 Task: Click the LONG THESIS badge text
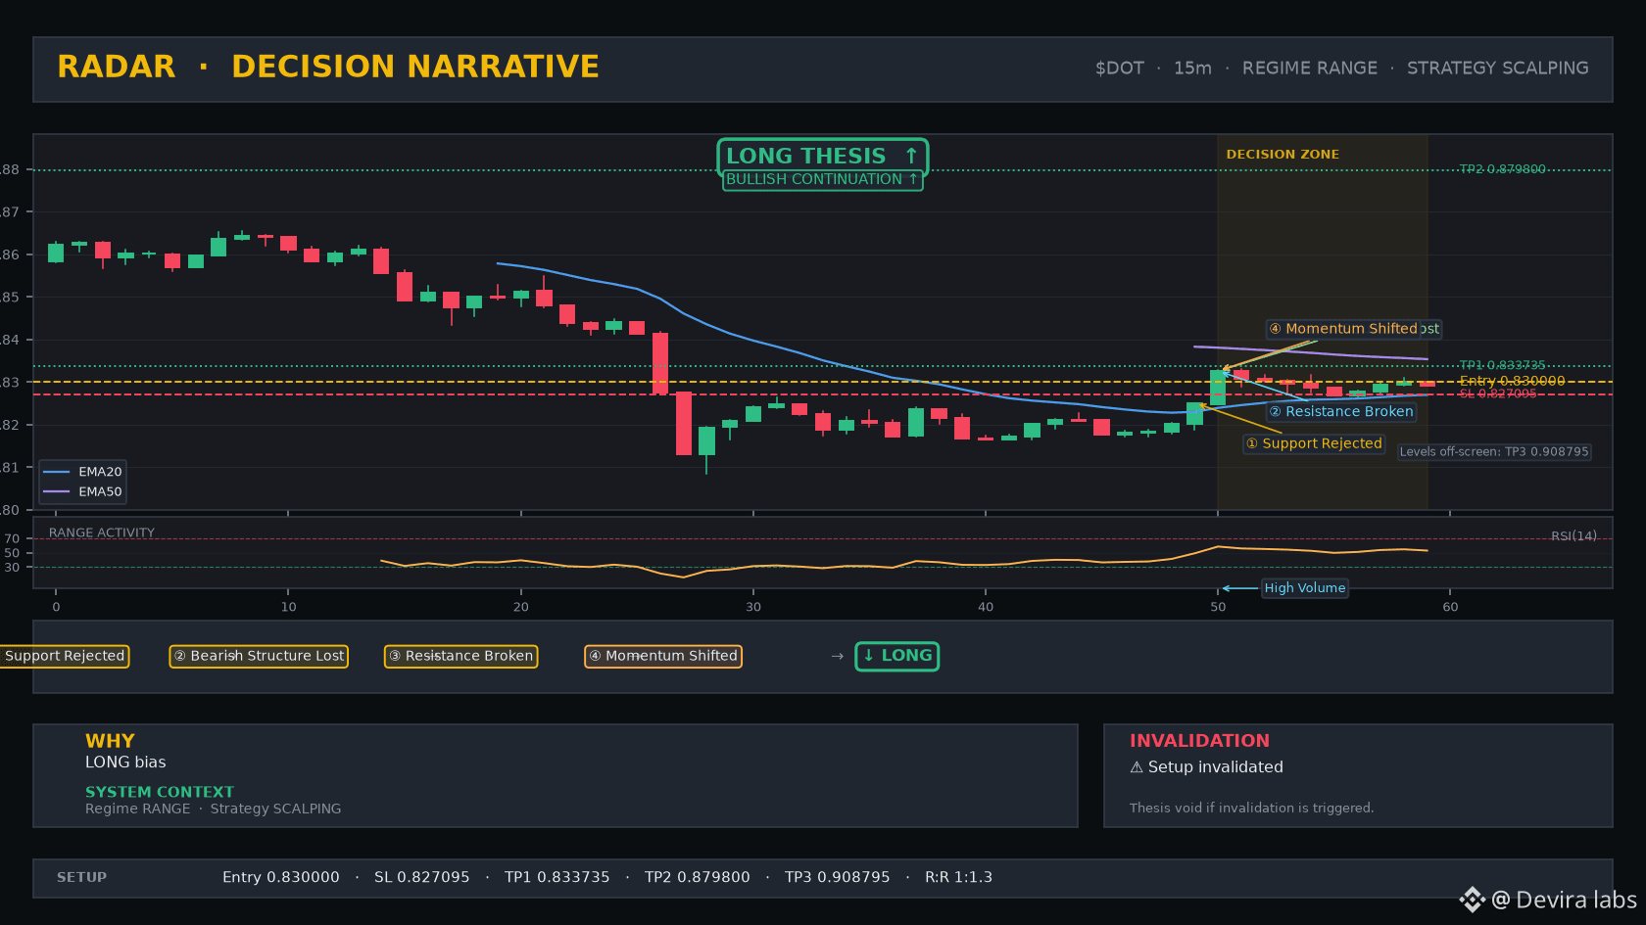click(x=805, y=156)
